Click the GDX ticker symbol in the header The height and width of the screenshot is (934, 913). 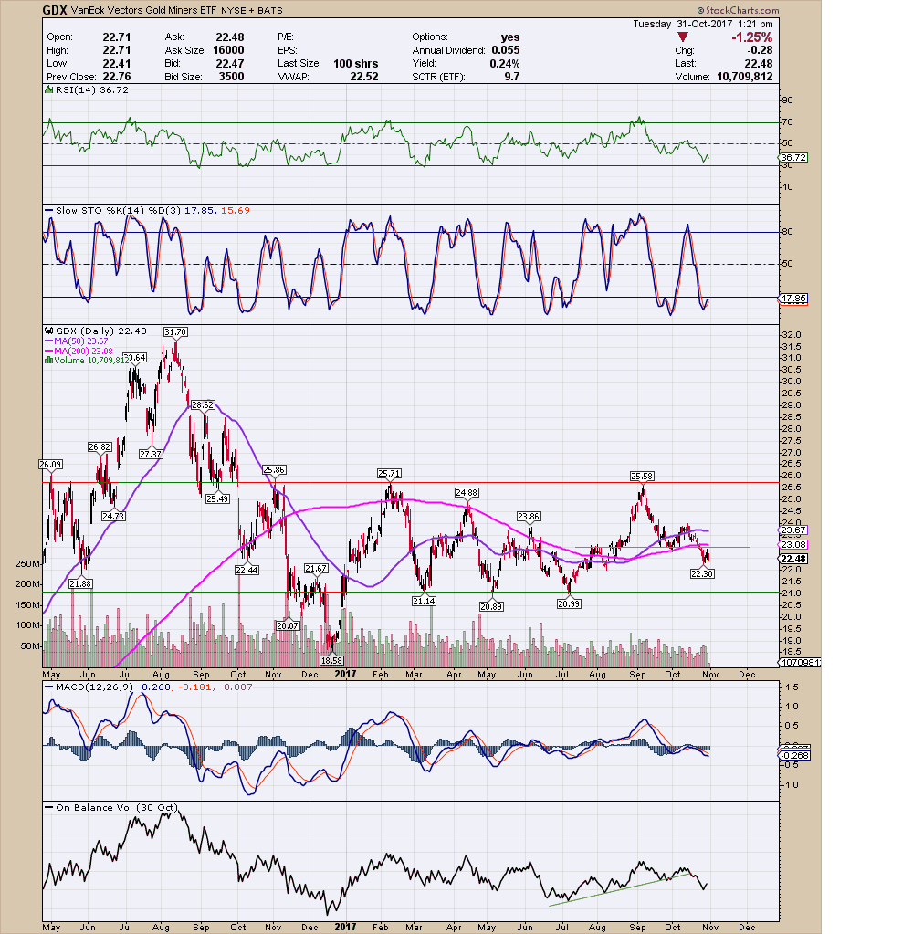coord(54,10)
